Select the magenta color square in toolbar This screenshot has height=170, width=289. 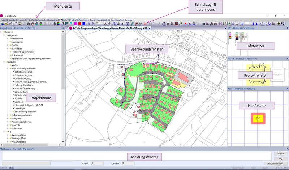point(76,24)
